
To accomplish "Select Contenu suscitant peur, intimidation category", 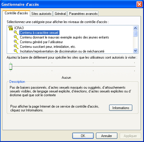I will coord(48,47).
